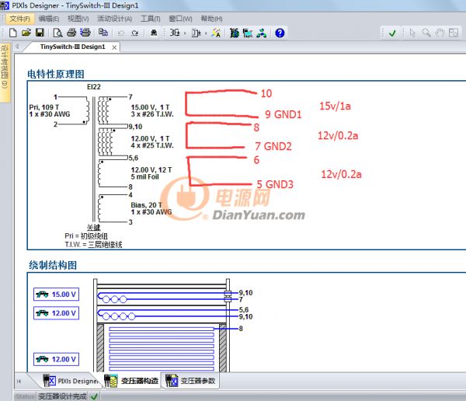Click the chip with globe icon
The width and height of the screenshot is (466, 401).
235,33
